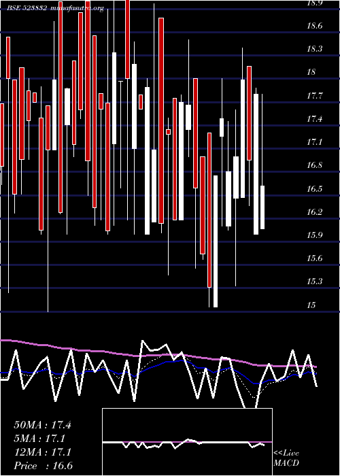The width and height of the screenshot is (340, 476).
Task: Click the <<Live MACD label
Action: pyautogui.click(x=286, y=458)
